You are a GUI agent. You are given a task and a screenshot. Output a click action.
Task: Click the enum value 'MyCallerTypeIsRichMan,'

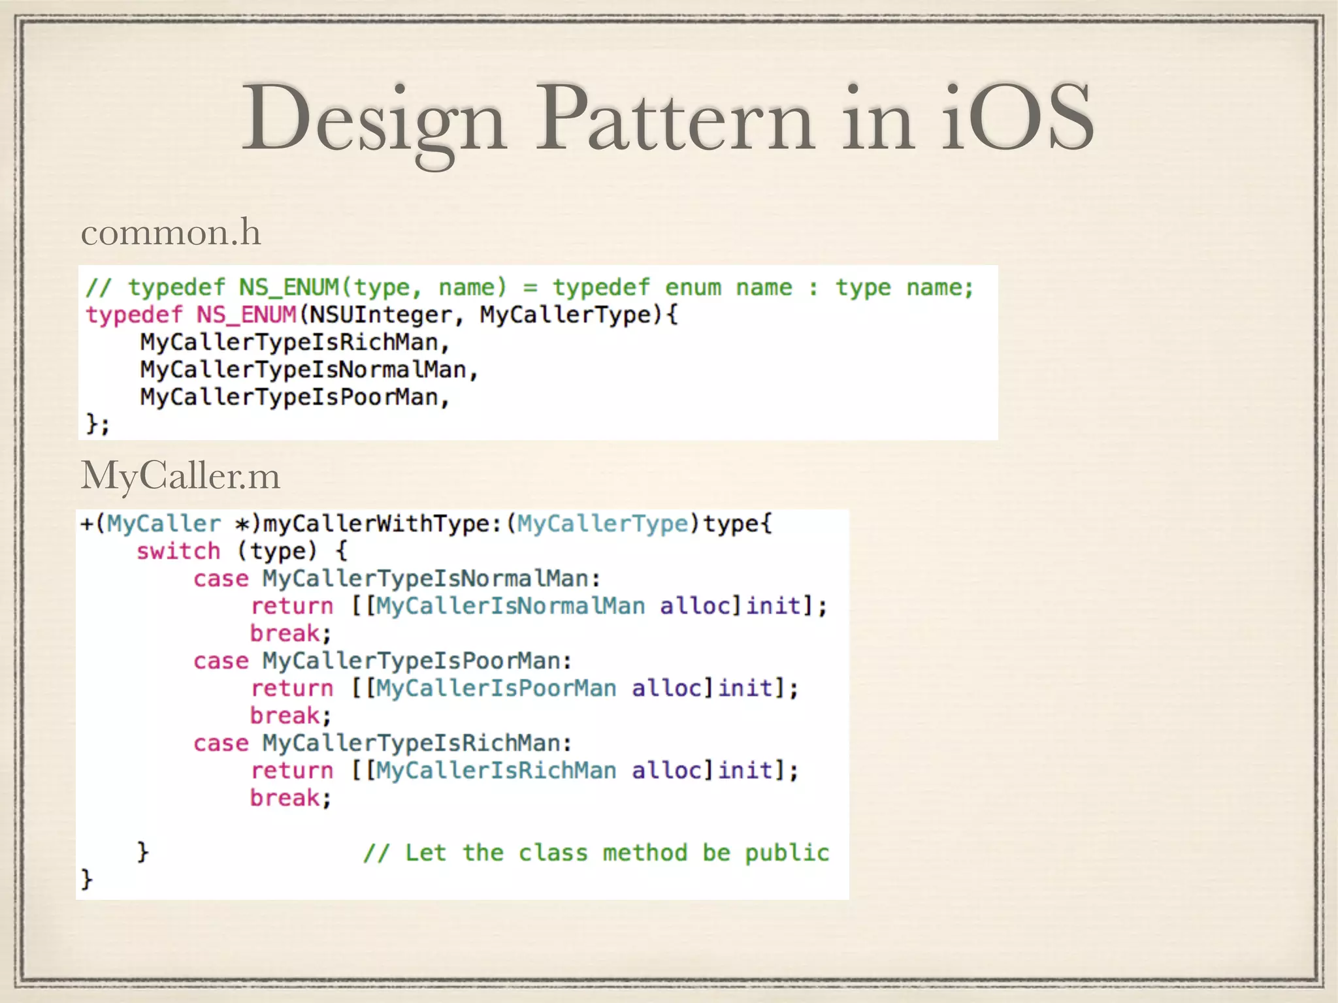pyautogui.click(x=295, y=342)
